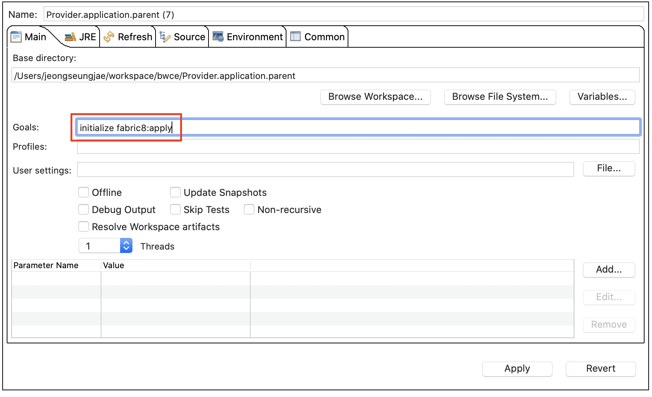This screenshot has width=652, height=397.
Task: Switch to the Source tab
Action: pyautogui.click(x=182, y=37)
